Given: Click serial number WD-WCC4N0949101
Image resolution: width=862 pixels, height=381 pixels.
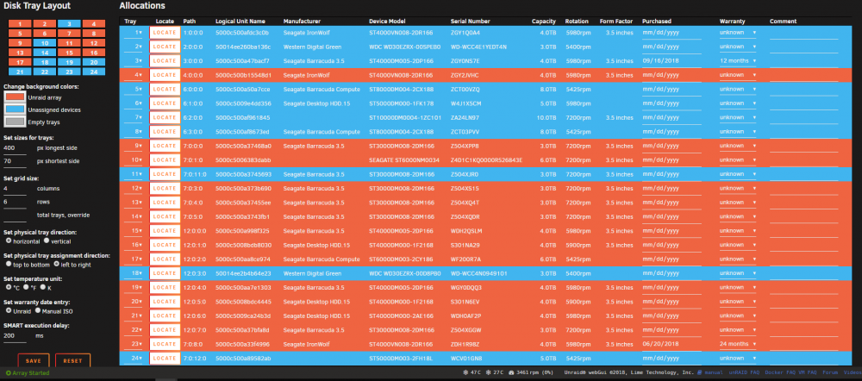Looking at the screenshot, I should (x=478, y=273).
